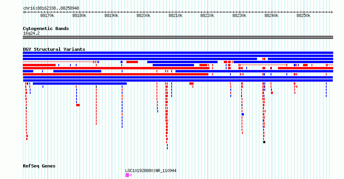Select the black square variant below 88237k column
Image resolution: width=344 pixels, height=179 pixels.
[264, 142]
